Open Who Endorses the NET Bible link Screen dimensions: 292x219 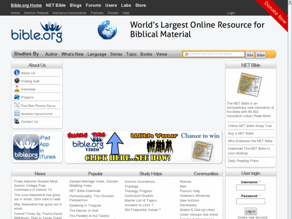coord(250,141)
